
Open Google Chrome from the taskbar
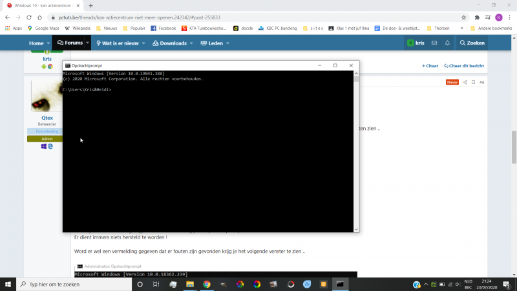tap(207, 284)
